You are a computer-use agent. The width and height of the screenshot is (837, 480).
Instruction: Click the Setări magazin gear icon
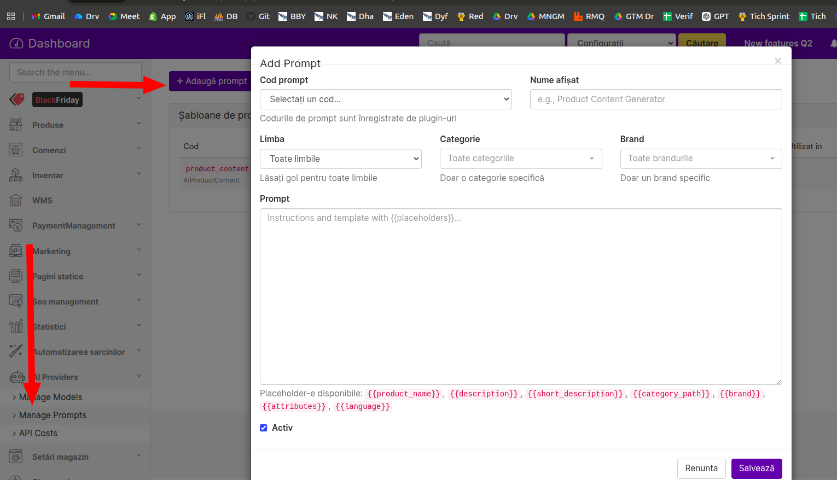[16, 456]
